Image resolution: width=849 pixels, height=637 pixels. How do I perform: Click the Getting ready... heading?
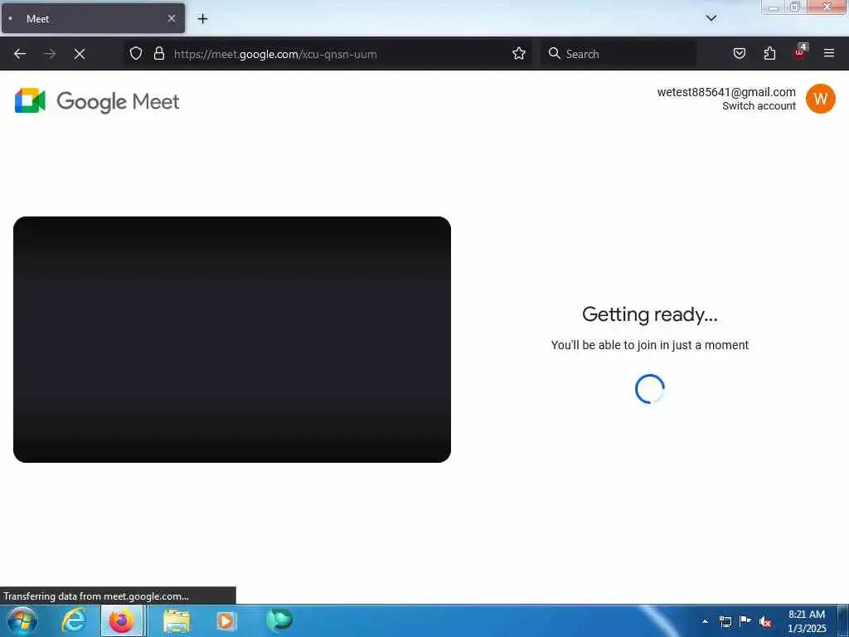(x=650, y=314)
